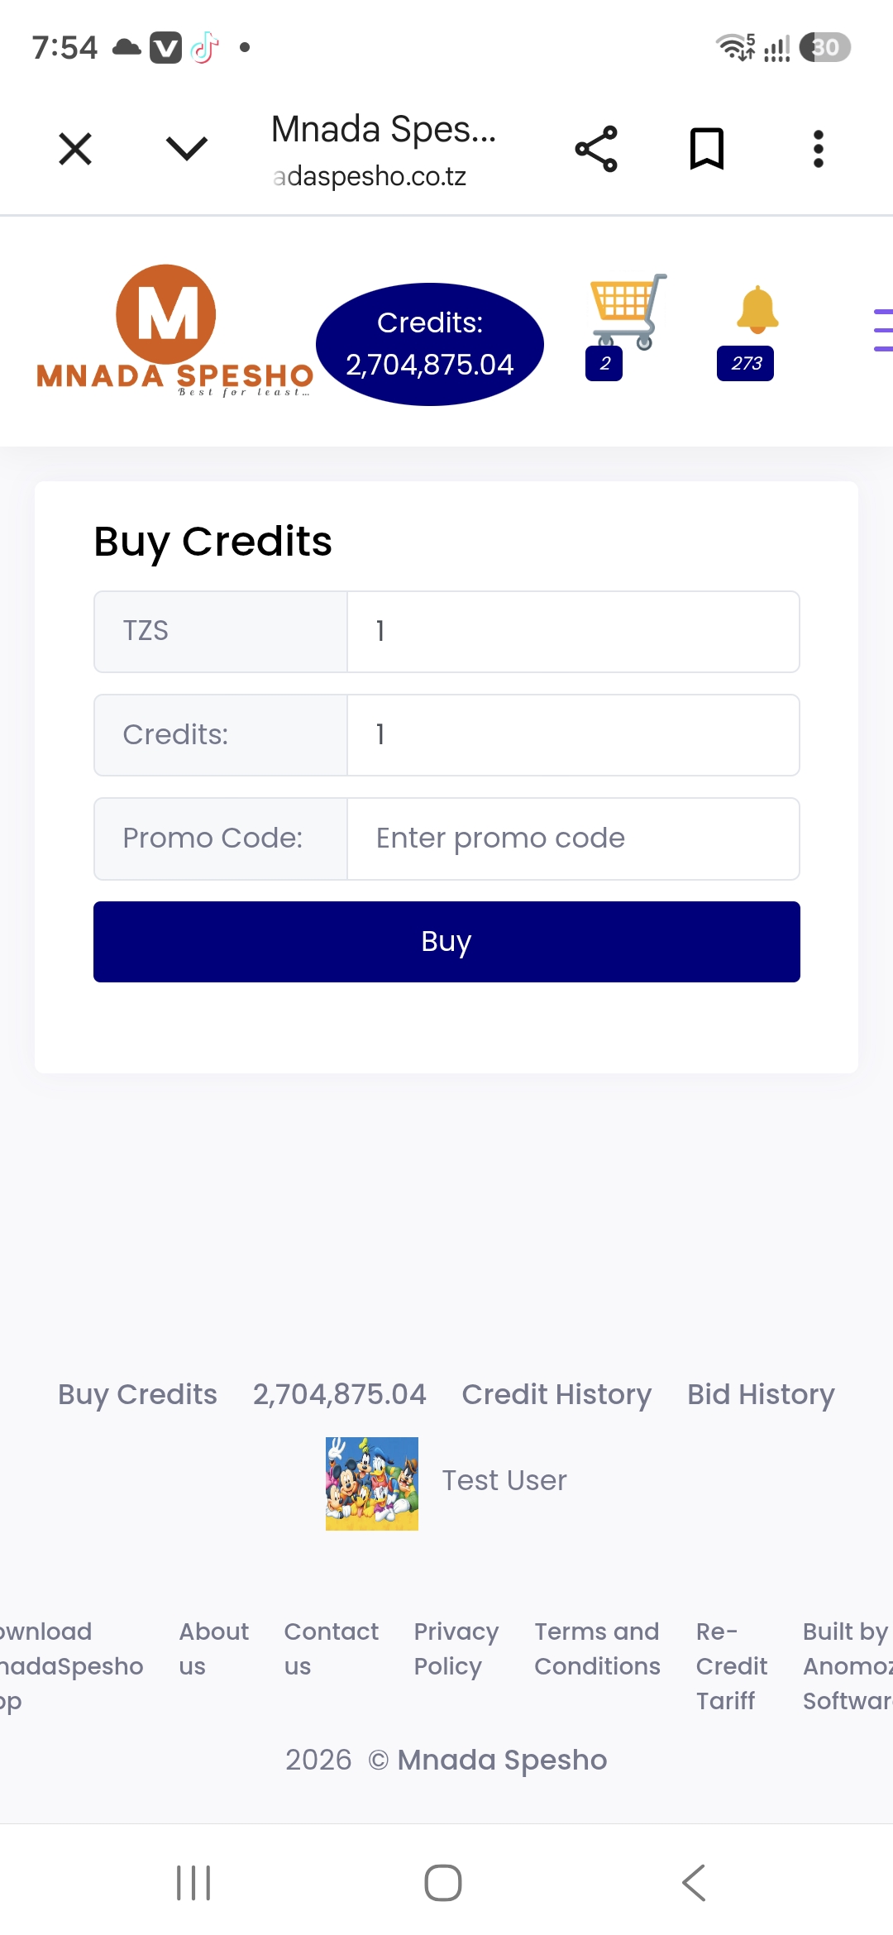Open Bid History link
The width and height of the screenshot is (893, 1935).
click(x=761, y=1394)
